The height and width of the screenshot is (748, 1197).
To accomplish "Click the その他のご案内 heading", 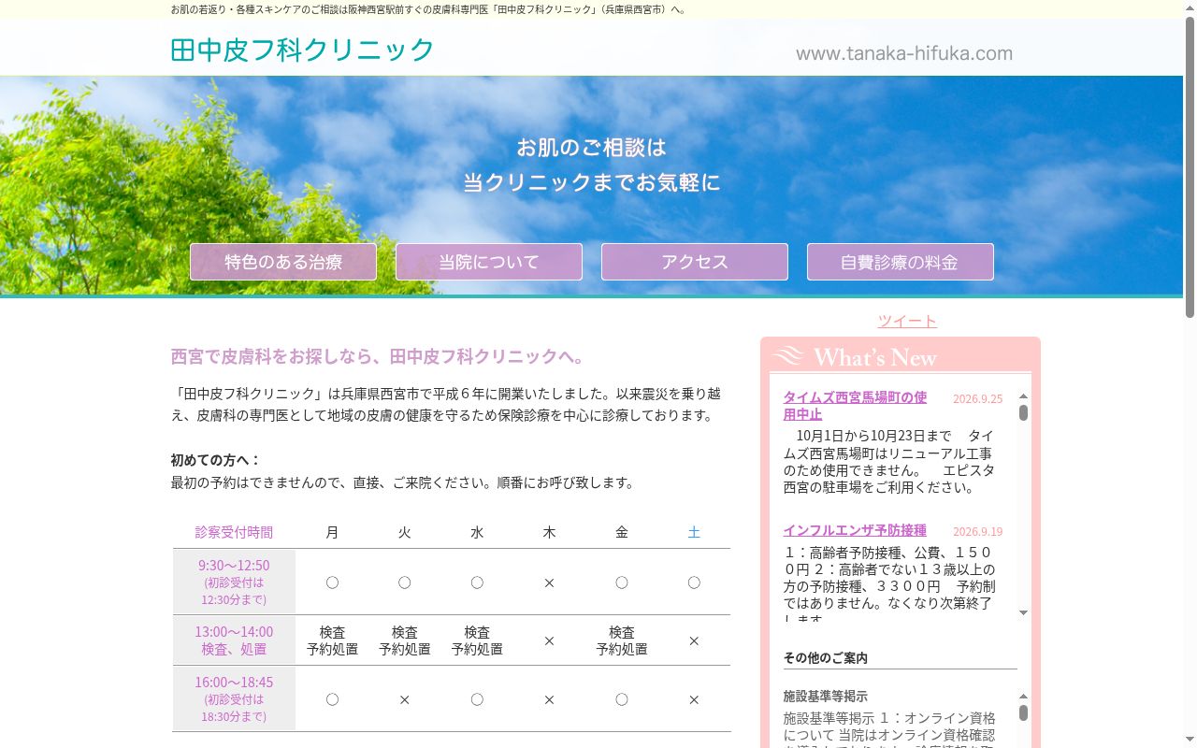I will click(826, 657).
